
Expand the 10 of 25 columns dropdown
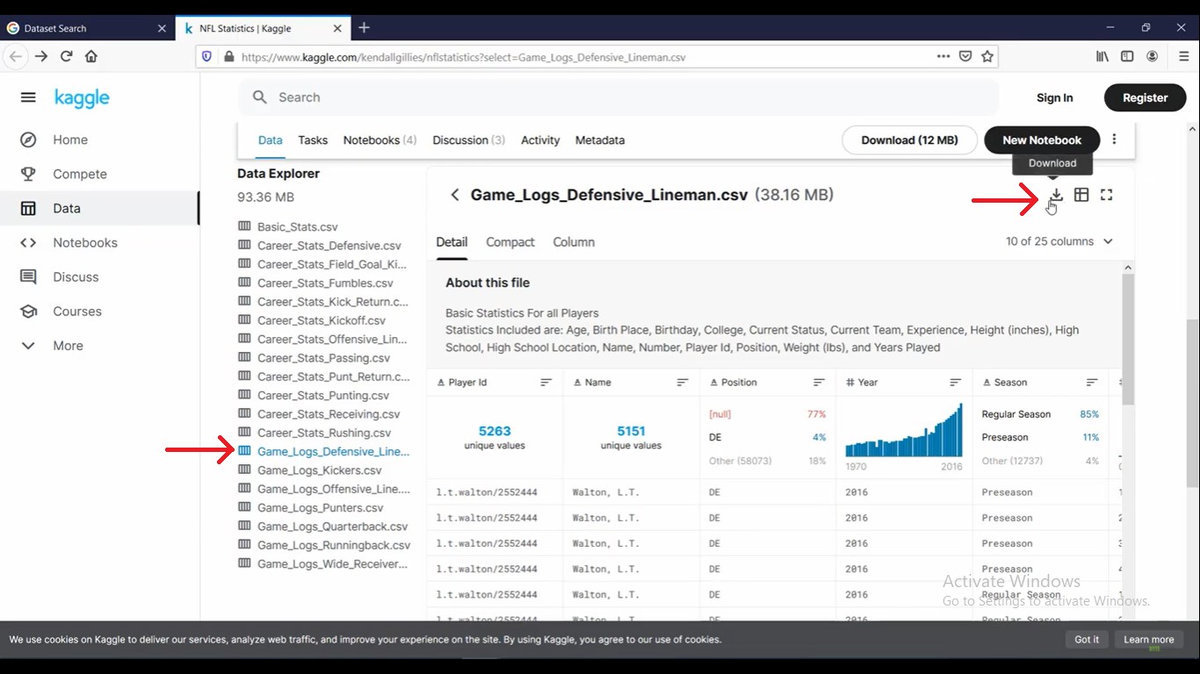(1059, 241)
